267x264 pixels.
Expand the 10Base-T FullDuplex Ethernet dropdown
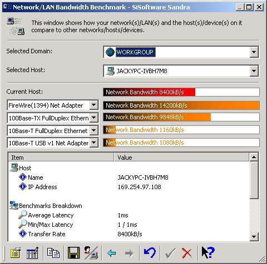93,130
